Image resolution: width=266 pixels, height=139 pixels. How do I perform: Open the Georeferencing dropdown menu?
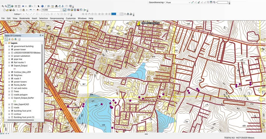[156, 2]
